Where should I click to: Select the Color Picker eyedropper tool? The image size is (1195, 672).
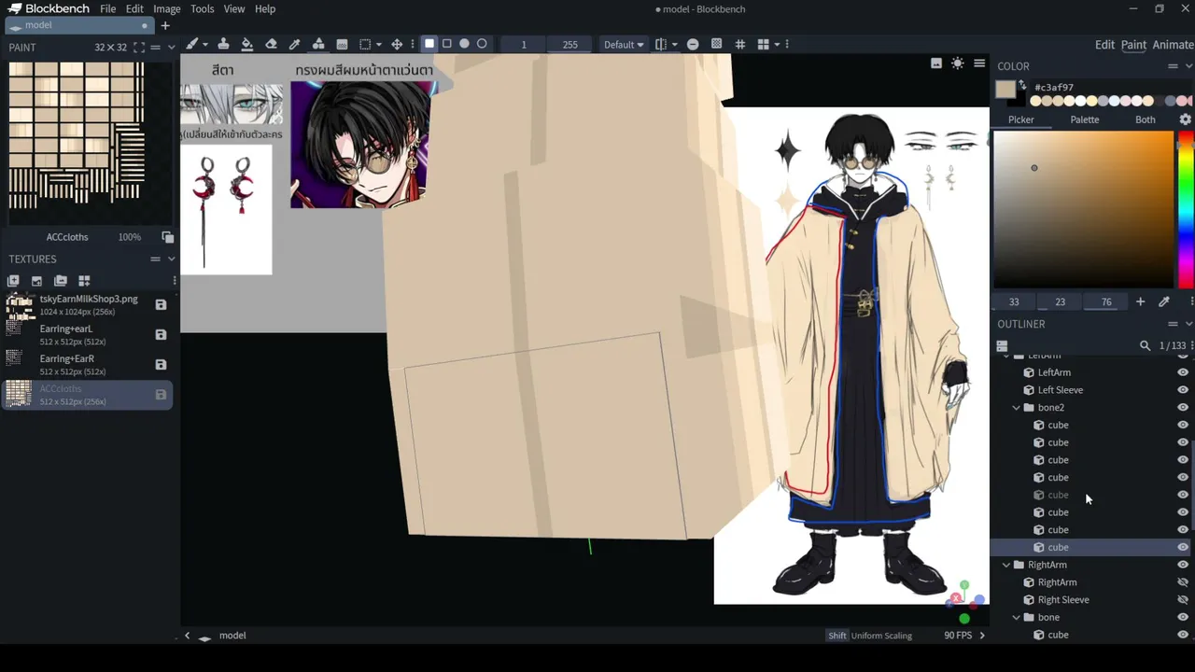pos(294,44)
